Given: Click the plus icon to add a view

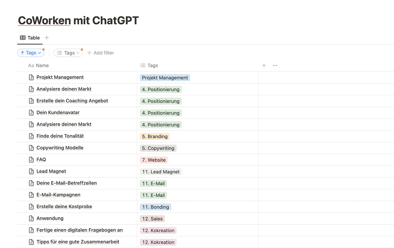Looking at the screenshot, I should (47, 38).
